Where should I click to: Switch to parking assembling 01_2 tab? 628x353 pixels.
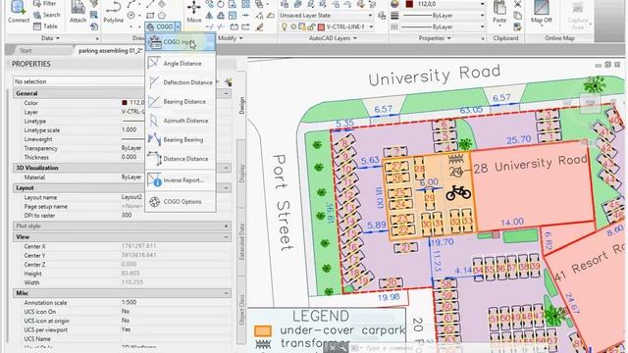(x=110, y=50)
